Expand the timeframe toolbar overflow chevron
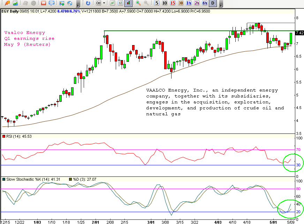 tap(221, 5)
